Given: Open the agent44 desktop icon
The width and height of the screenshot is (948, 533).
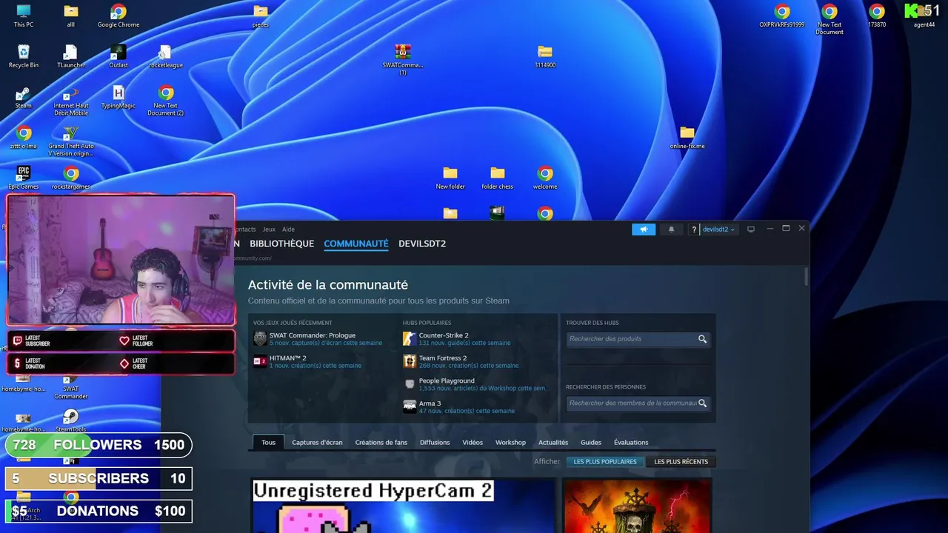Looking at the screenshot, I should pos(924,16).
